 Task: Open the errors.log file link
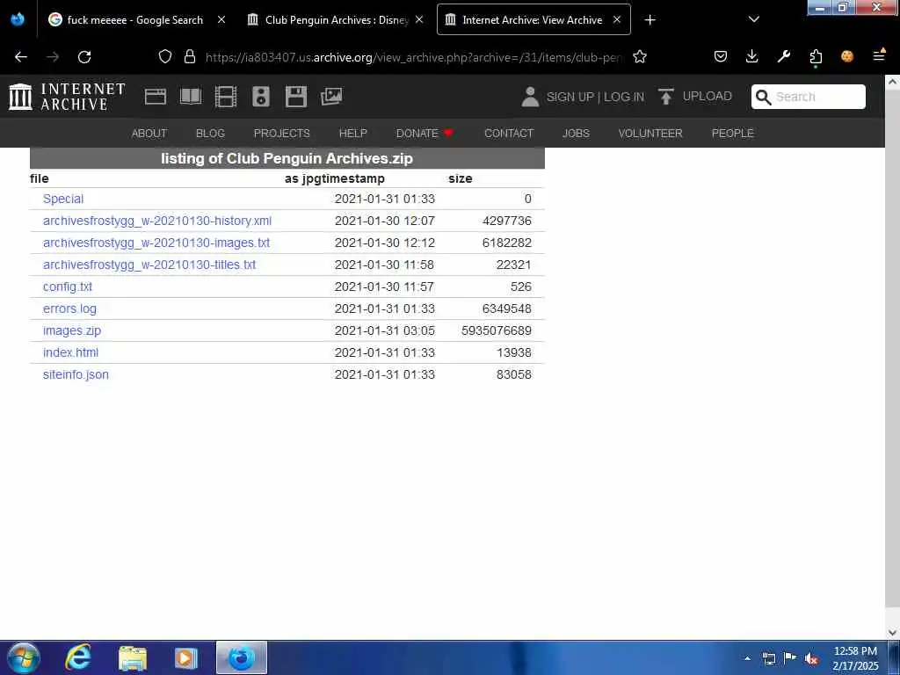coord(69,308)
